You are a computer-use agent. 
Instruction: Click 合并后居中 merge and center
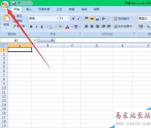coord(123,26)
